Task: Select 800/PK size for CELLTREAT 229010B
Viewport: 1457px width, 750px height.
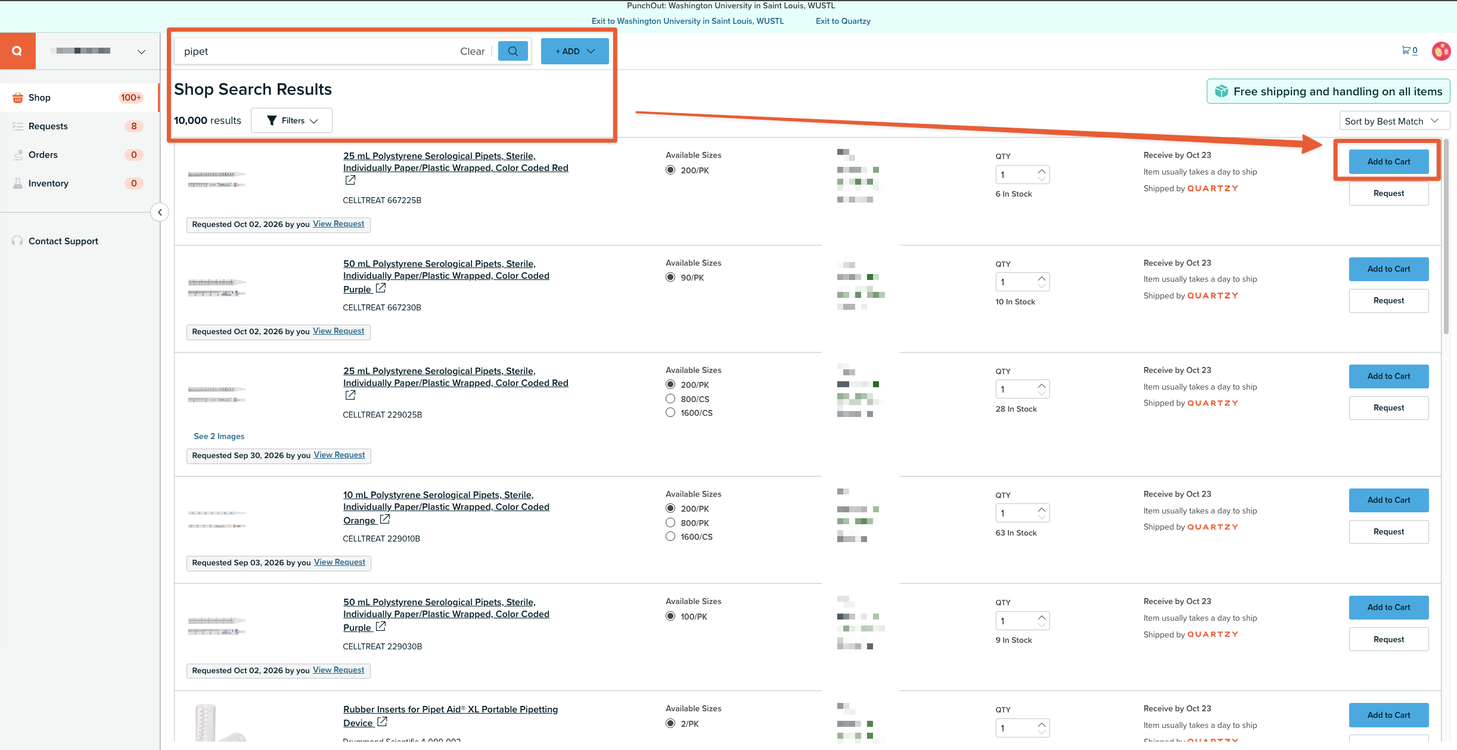Action: 670,523
